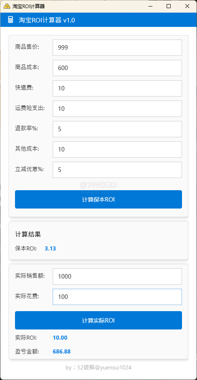This screenshot has height=380, width=197.
Task: Focus the 实际销售额 field showing 1000
Action: click(x=117, y=276)
